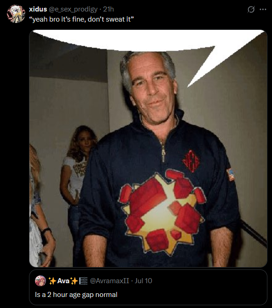Click the Grok slashed-circle icon
272x308 pixels.
tap(251, 9)
